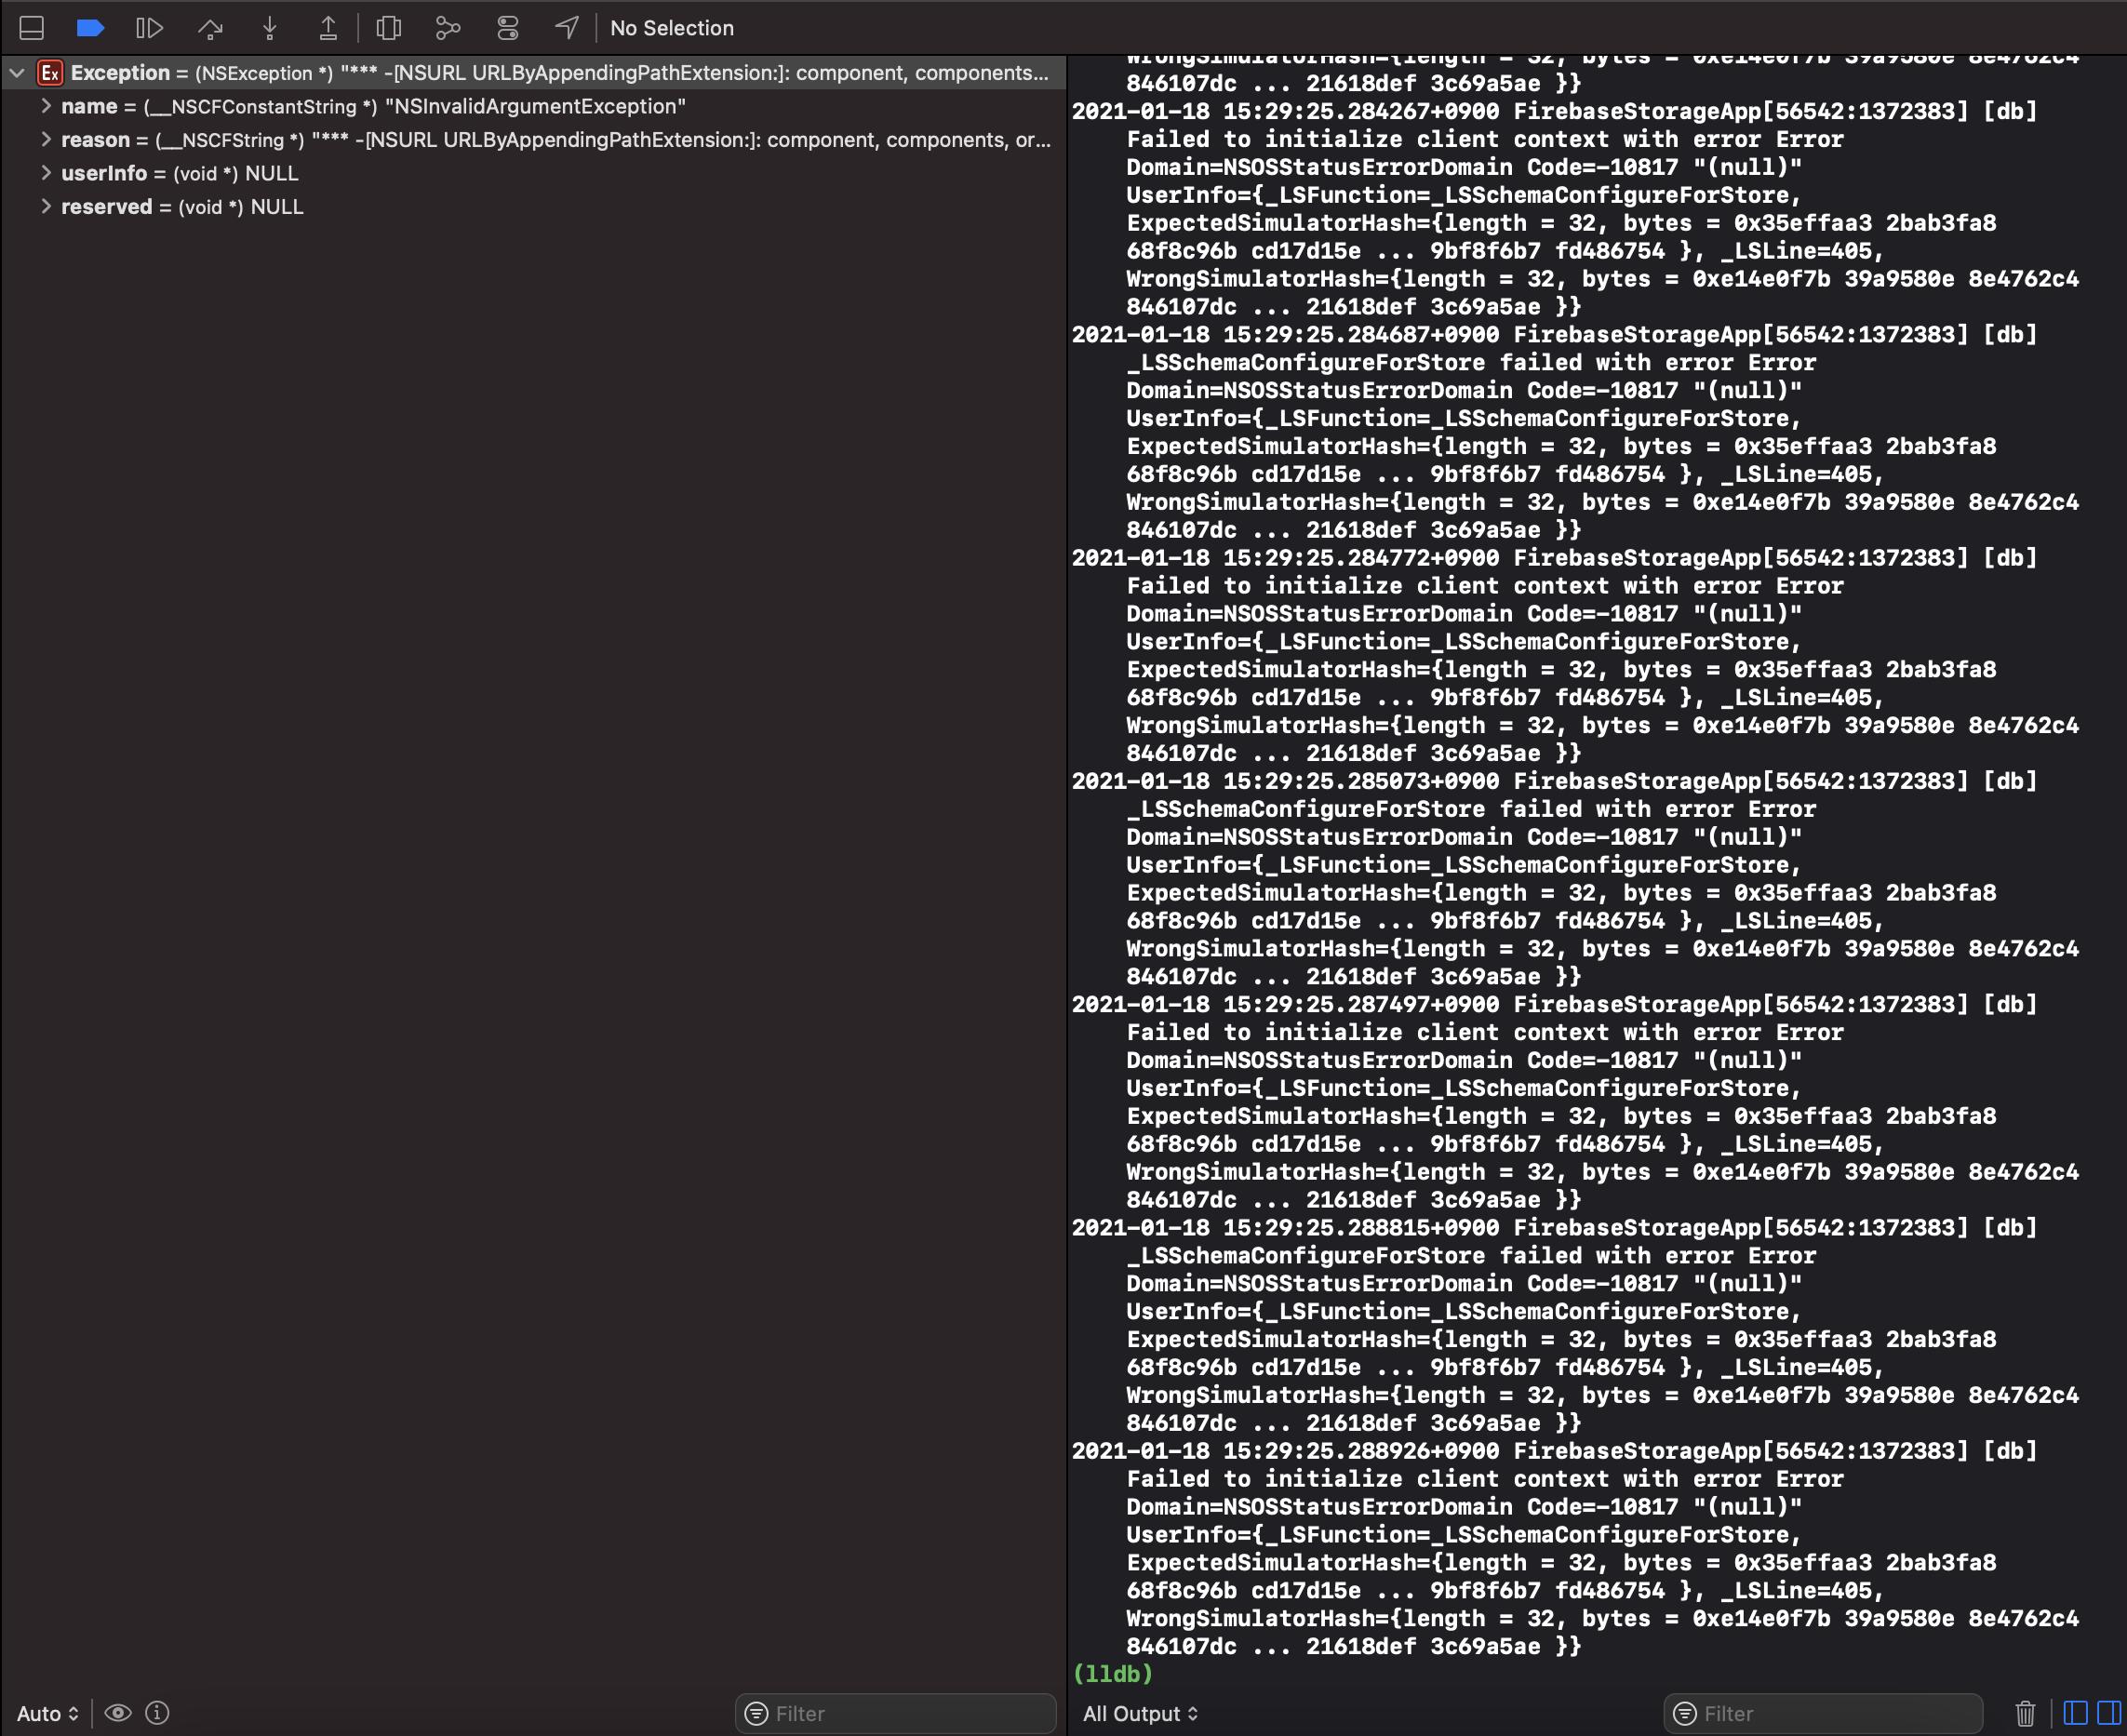Click the 15:29:25.288815 log entry line
The width and height of the screenshot is (2127, 1736).
1554,1228
